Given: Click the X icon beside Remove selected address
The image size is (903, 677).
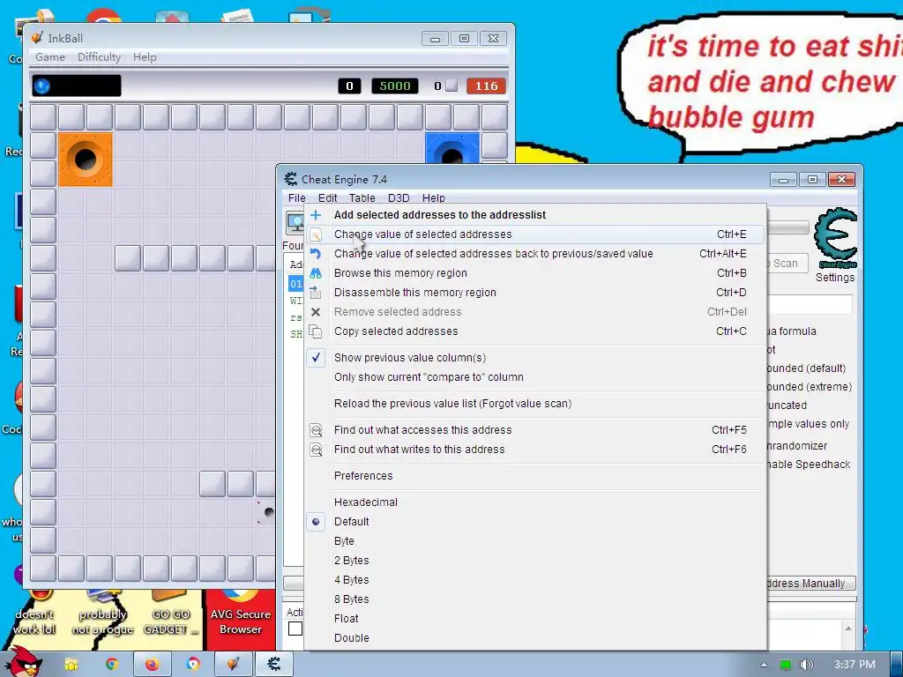Looking at the screenshot, I should [316, 312].
